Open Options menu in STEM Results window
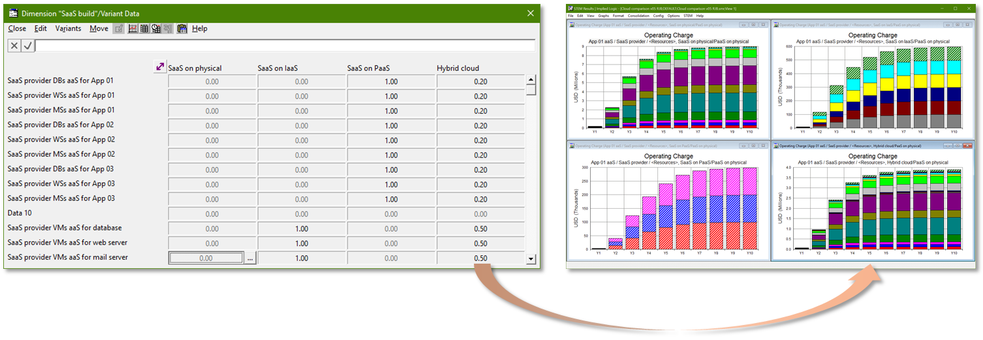The width and height of the screenshot is (983, 340). [674, 16]
